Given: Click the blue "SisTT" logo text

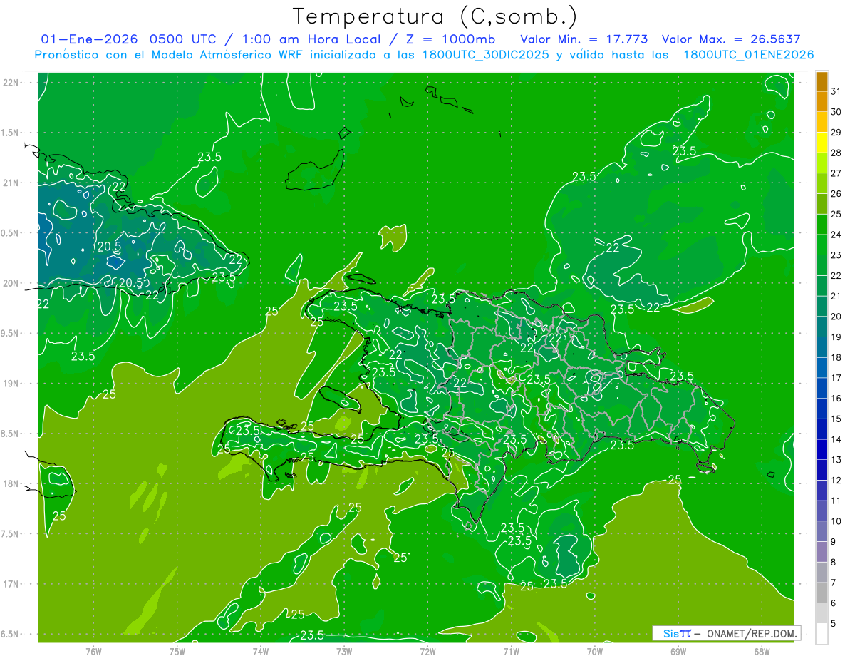Looking at the screenshot, I should click(x=676, y=633).
